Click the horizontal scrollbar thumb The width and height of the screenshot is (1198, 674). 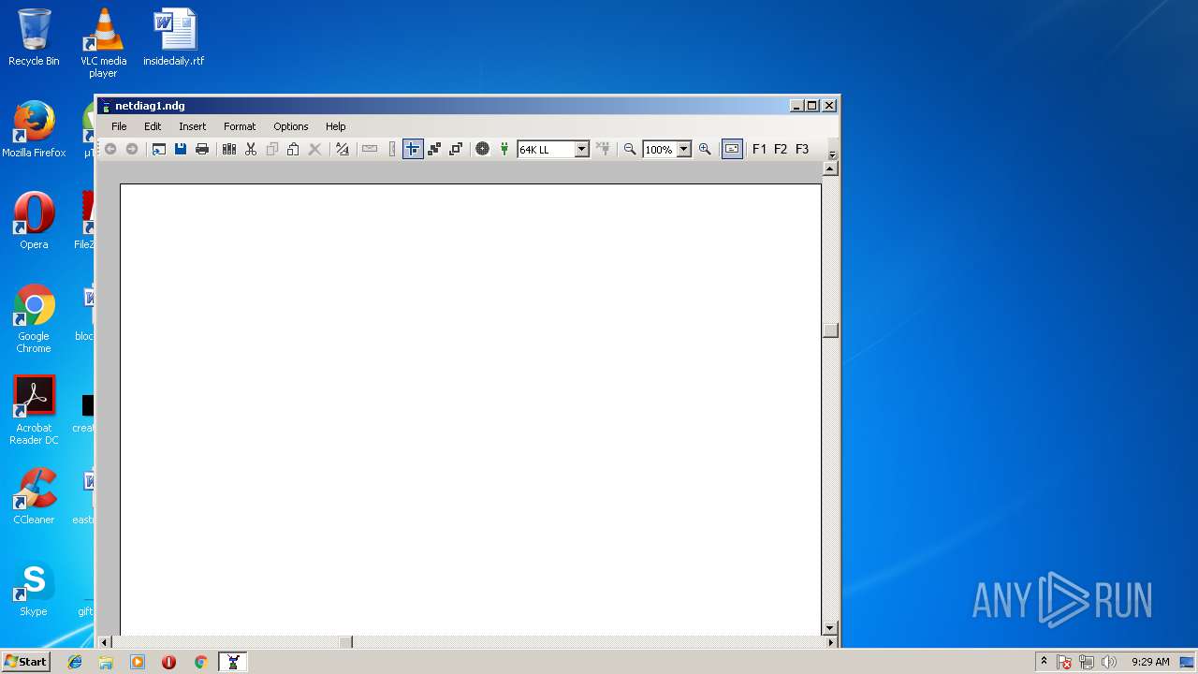point(345,642)
